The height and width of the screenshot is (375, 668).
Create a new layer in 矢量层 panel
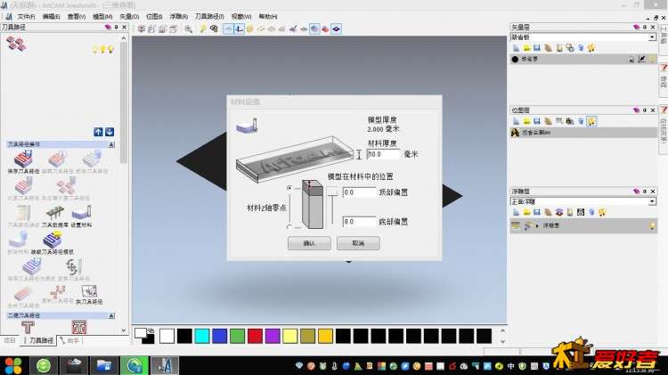pyautogui.click(x=517, y=48)
